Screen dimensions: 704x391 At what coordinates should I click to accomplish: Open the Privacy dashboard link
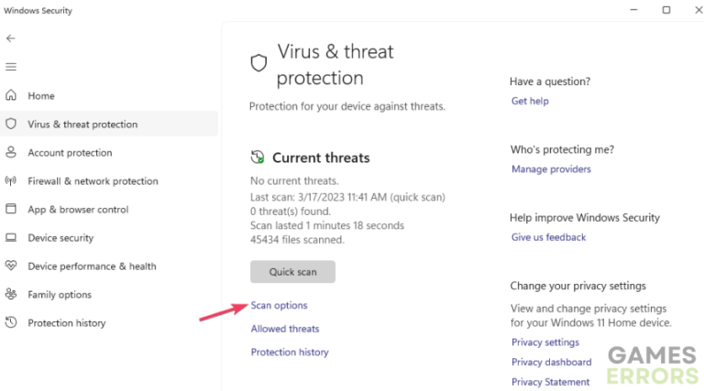(551, 363)
